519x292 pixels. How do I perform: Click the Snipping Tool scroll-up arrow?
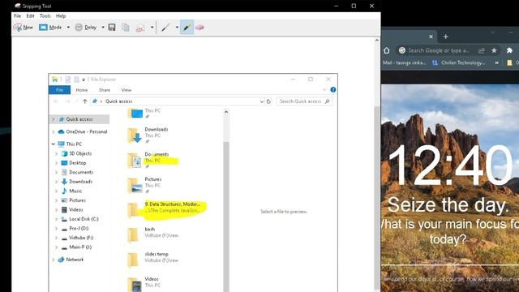point(376,41)
